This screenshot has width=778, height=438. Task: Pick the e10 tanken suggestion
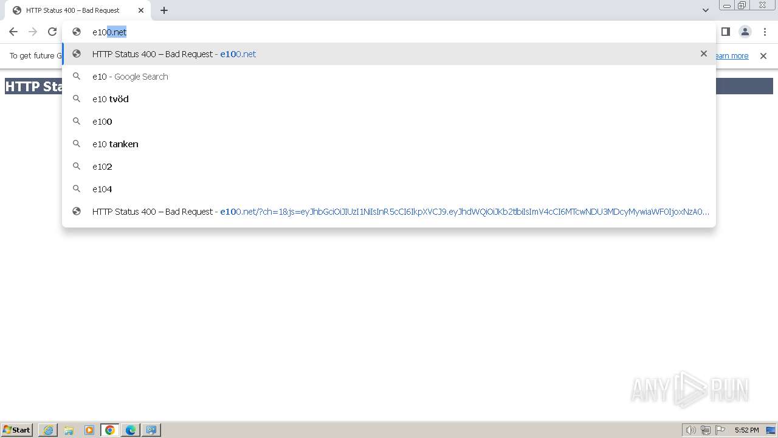pyautogui.click(x=389, y=144)
